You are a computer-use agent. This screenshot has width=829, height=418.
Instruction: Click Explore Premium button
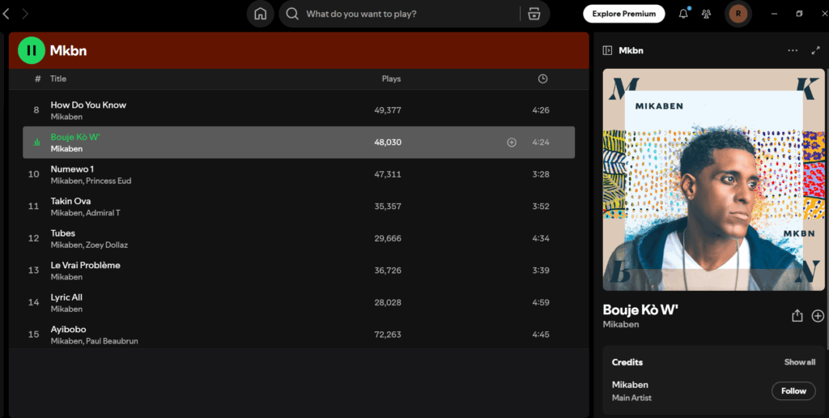coord(624,14)
